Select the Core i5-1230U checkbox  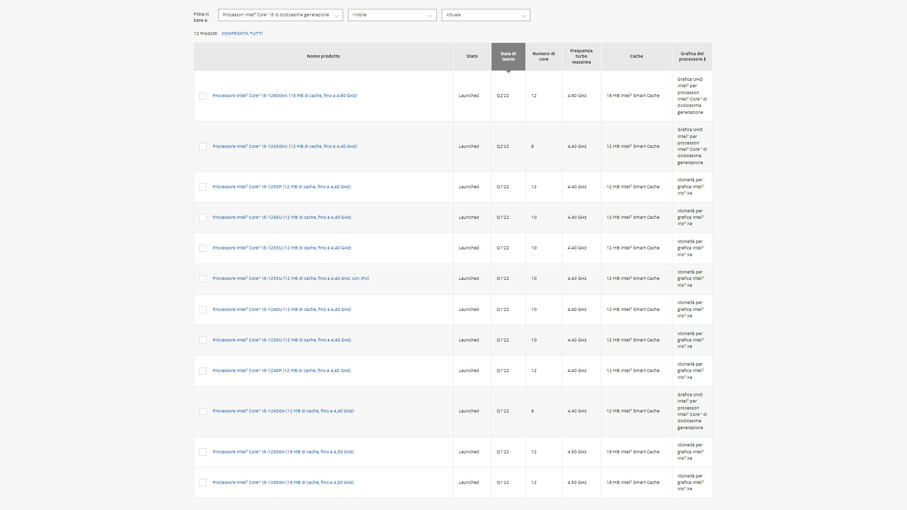[203, 340]
